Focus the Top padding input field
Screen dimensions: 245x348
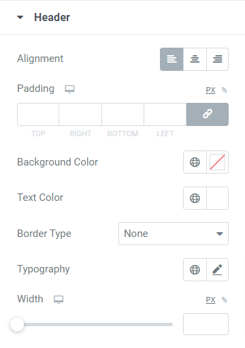pyautogui.click(x=38, y=114)
